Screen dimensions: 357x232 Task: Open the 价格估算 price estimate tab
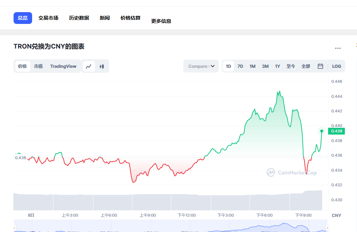tap(130, 18)
